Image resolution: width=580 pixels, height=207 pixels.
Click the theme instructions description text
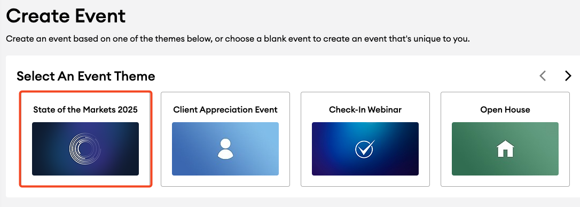(238, 39)
